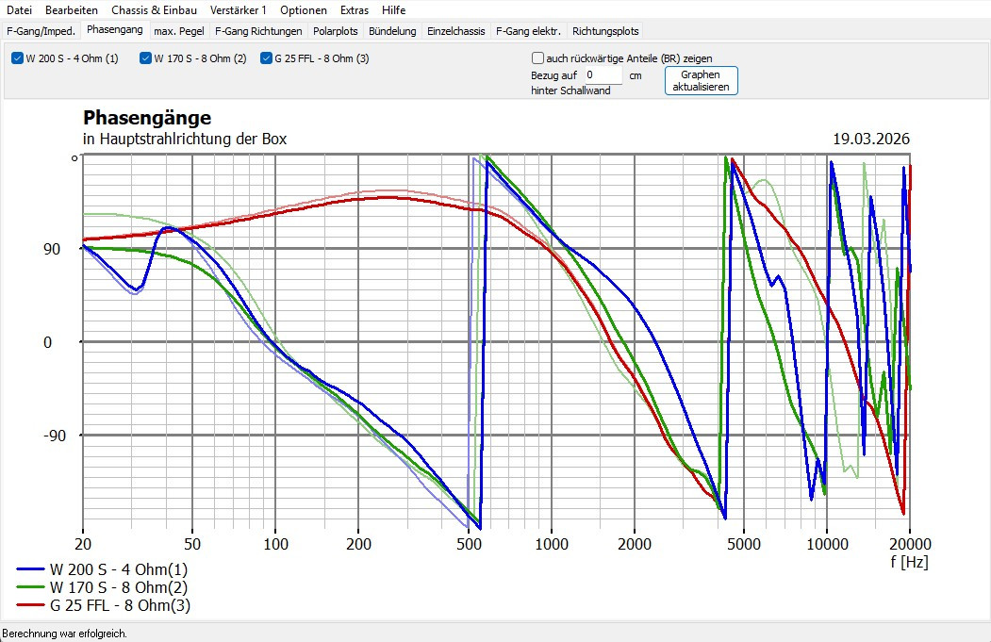Uncheck the W 200 S - 4 Ohm (1) checkbox
Viewport: 991px width, 642px height.
tap(18, 58)
